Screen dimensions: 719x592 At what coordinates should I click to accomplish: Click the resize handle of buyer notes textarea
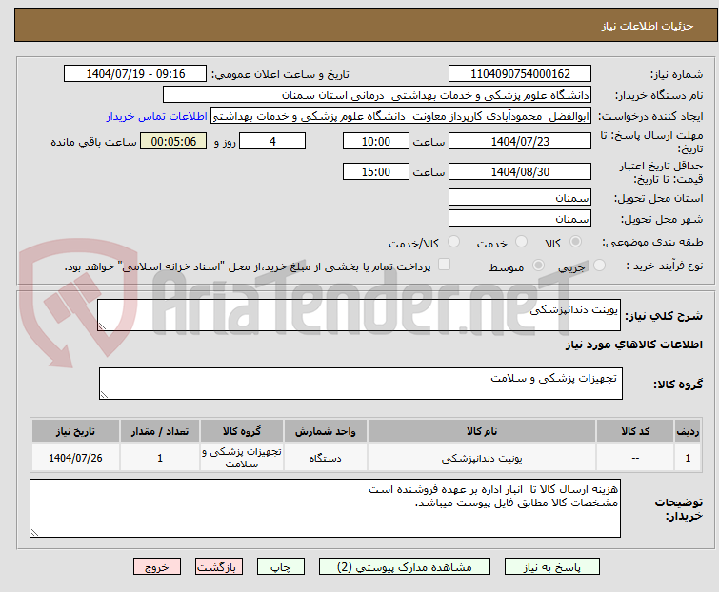pyautogui.click(x=34, y=533)
